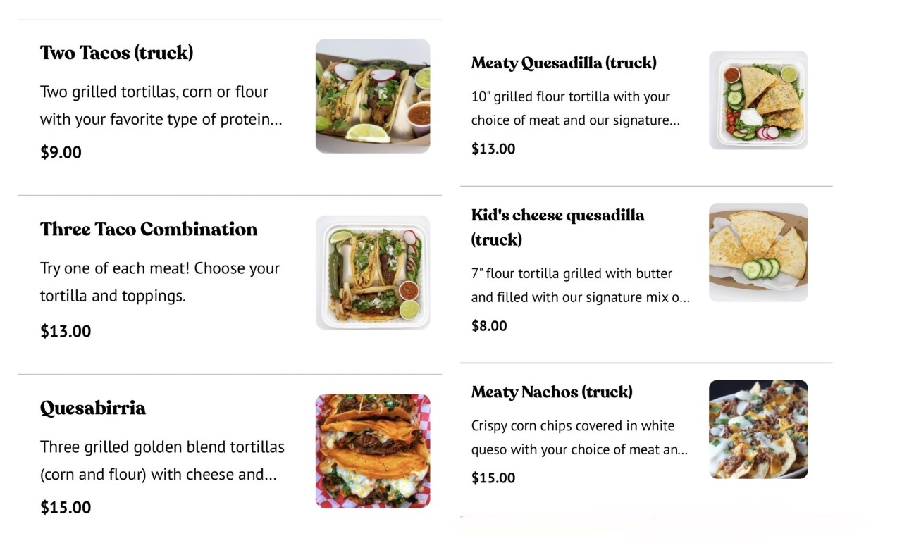Open the Meaty Quesadilla (truck) photo

tap(758, 100)
